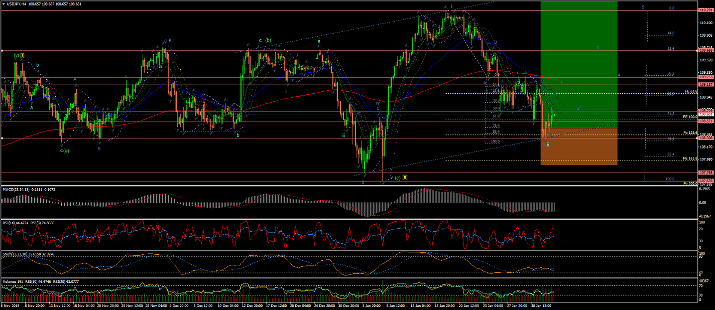This screenshot has height=310, width=715.
Task: Click the FE 161.8 Fibonacci expansion label
Action: 690,158
